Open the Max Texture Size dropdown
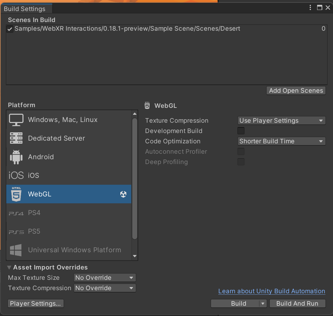This screenshot has height=316, width=333. [105, 278]
